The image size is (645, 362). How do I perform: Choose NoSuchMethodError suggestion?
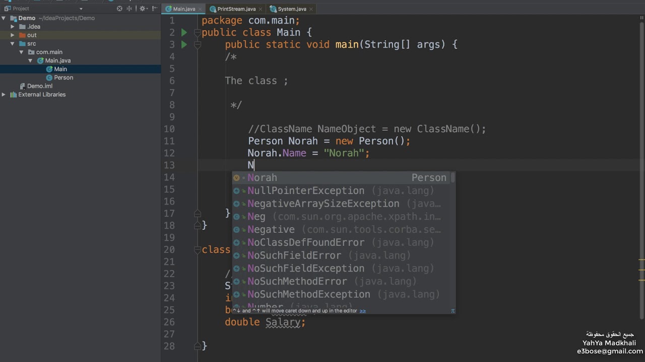tap(341, 282)
